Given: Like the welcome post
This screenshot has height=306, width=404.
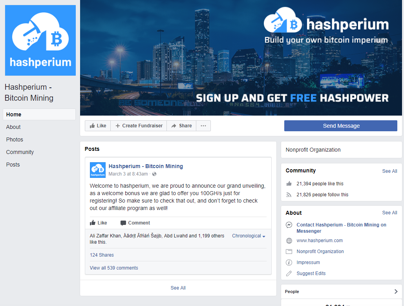Looking at the screenshot, I should click(x=99, y=223).
